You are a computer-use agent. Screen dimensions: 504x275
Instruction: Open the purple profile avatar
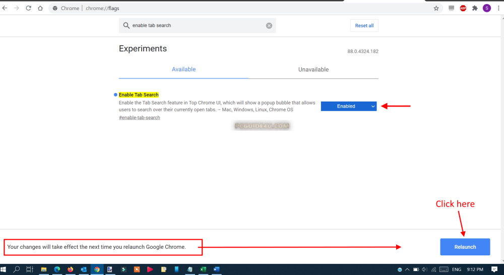tap(486, 8)
